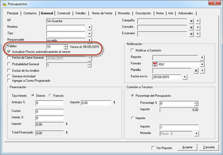Open the Plantilla lookup arrow button
This screenshot has width=223, height=155.
click(x=202, y=71)
